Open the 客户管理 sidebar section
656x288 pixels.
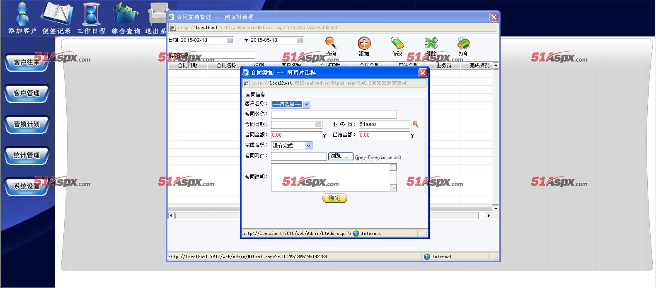pyautogui.click(x=27, y=94)
